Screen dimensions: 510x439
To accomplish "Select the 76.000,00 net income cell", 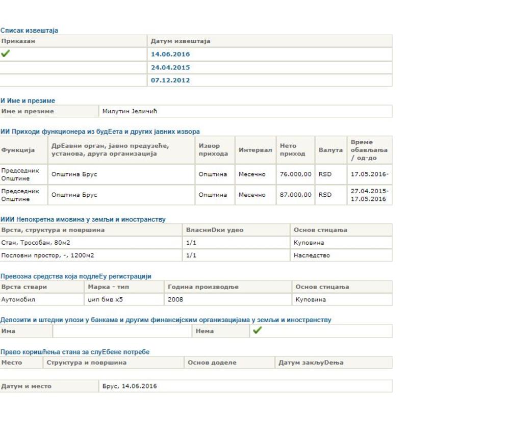I will coord(295,174).
